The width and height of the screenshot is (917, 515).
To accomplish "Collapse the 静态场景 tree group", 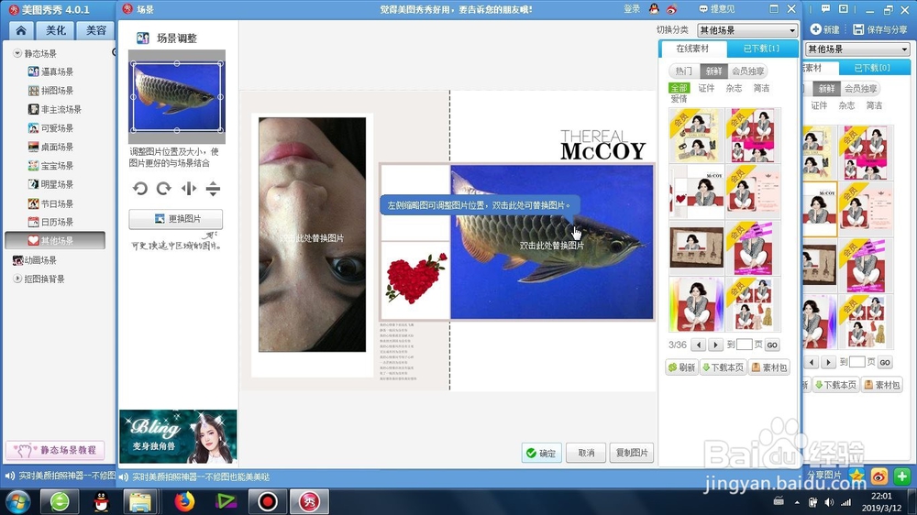I will tap(17, 53).
